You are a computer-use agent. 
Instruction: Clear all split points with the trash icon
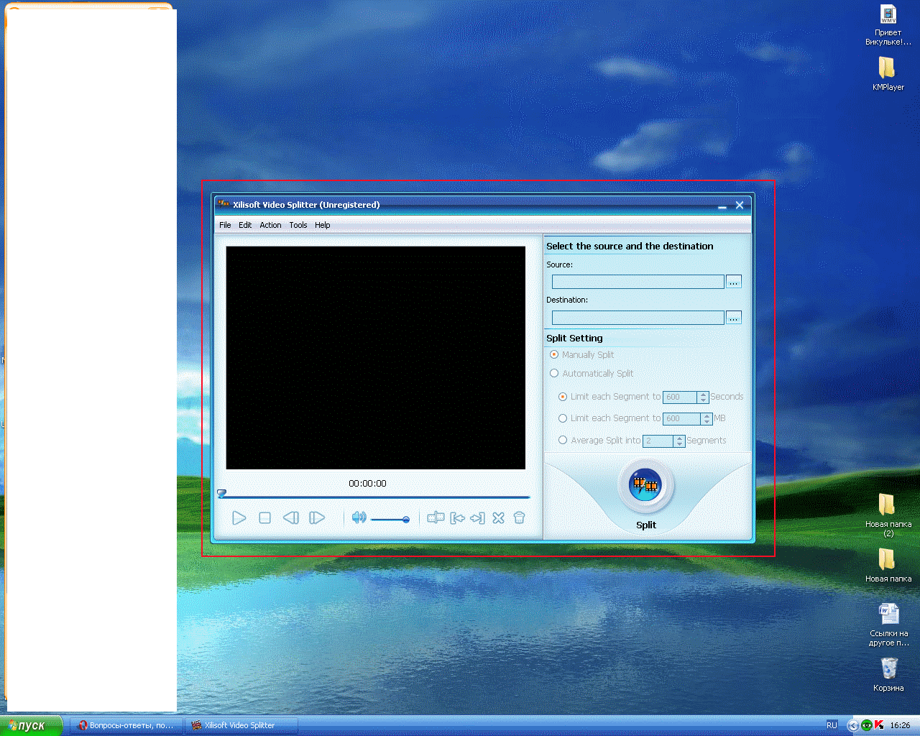pos(520,517)
